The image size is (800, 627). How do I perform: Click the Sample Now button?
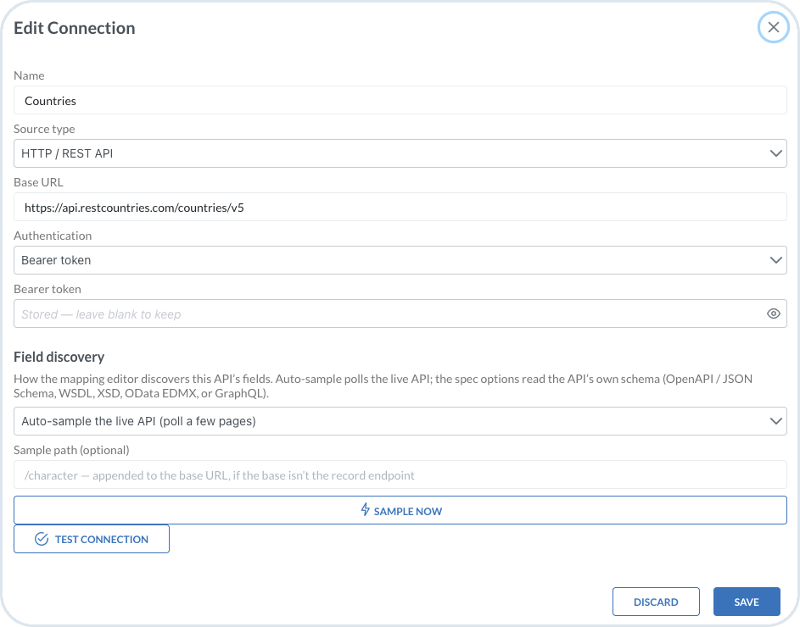pyautogui.click(x=400, y=510)
